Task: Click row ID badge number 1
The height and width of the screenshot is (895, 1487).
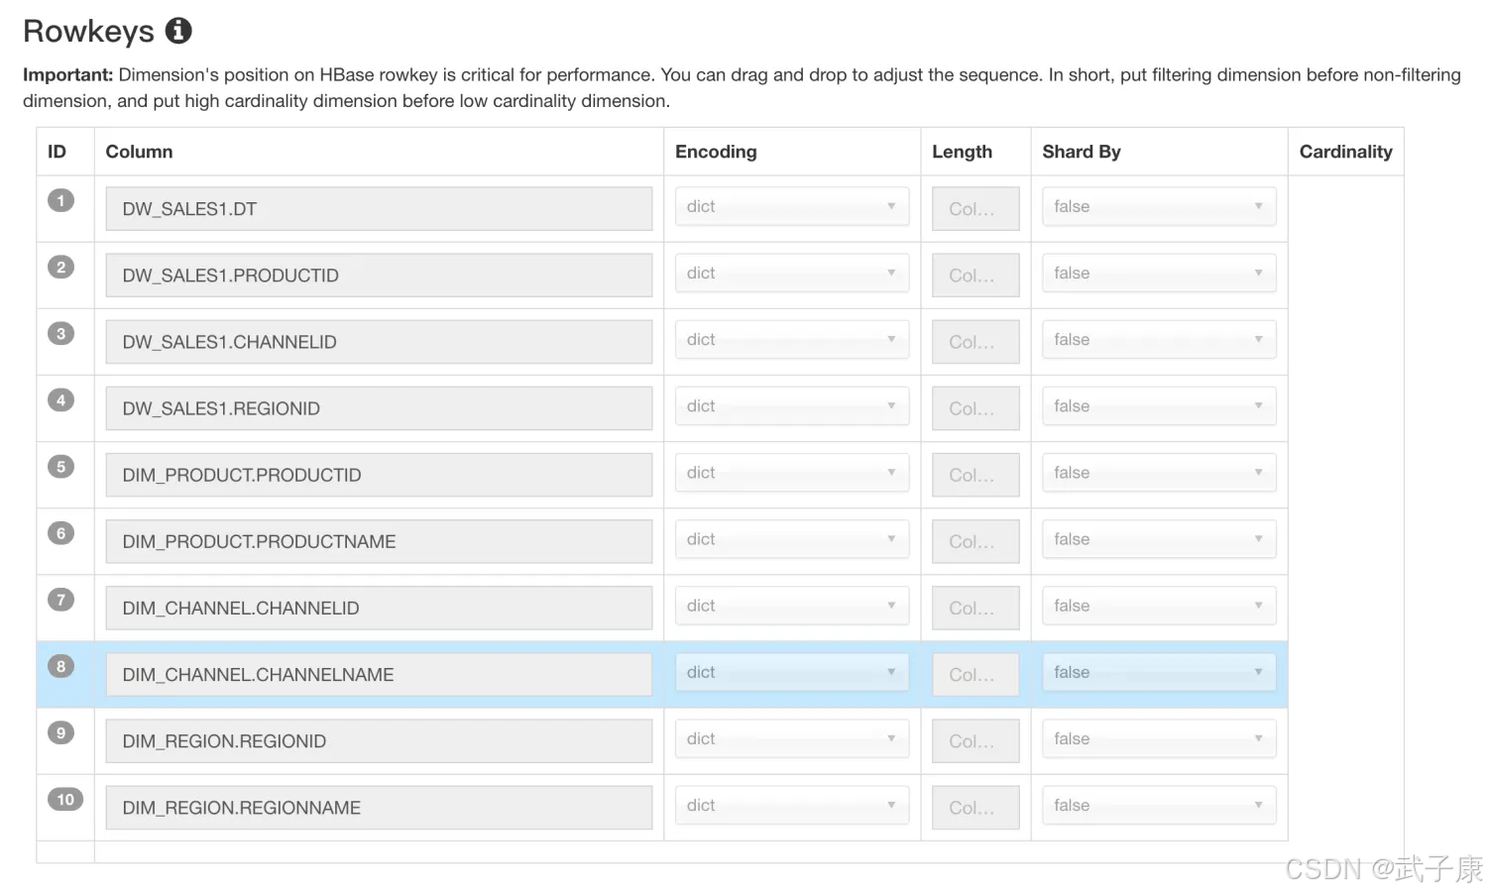Action: coord(60,201)
